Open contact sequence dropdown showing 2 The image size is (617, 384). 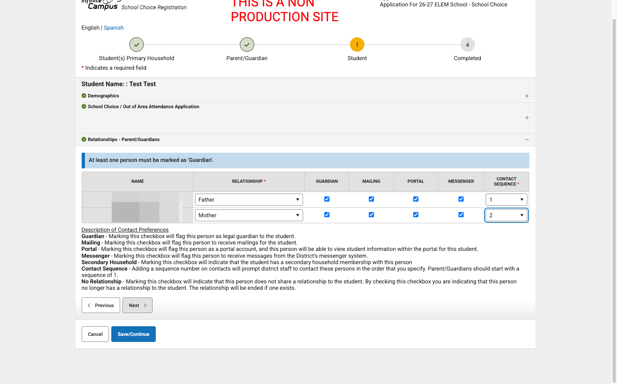(506, 215)
